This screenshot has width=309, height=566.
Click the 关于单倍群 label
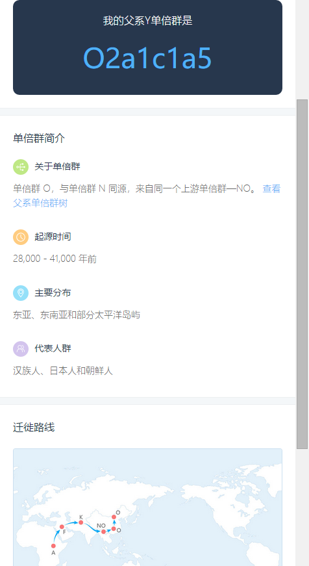pyautogui.click(x=57, y=167)
